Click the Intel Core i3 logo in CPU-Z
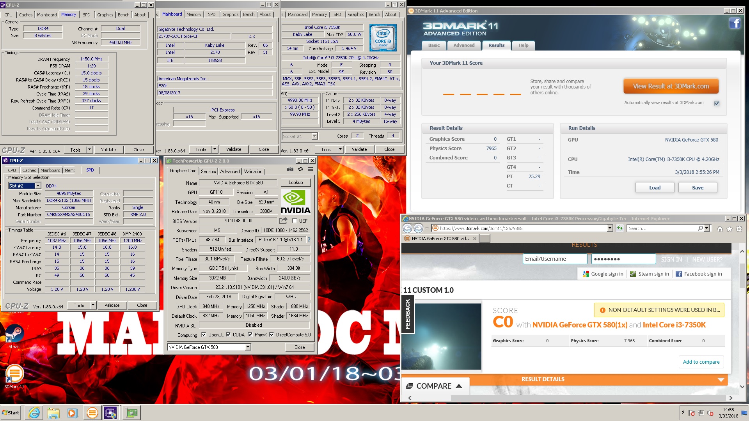Image resolution: width=749 pixels, height=421 pixels. [x=383, y=38]
